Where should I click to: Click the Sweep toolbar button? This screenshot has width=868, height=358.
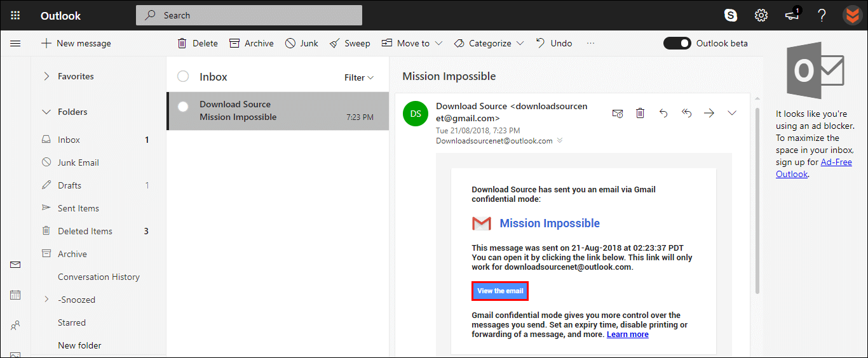[x=349, y=43]
